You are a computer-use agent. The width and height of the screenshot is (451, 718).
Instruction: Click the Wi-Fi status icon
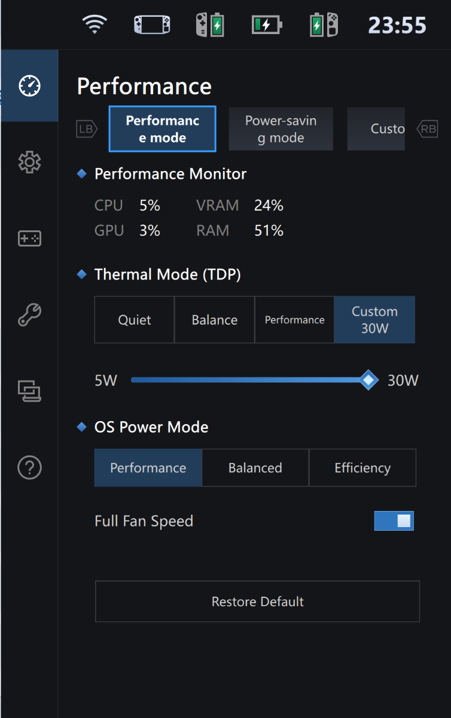(95, 25)
